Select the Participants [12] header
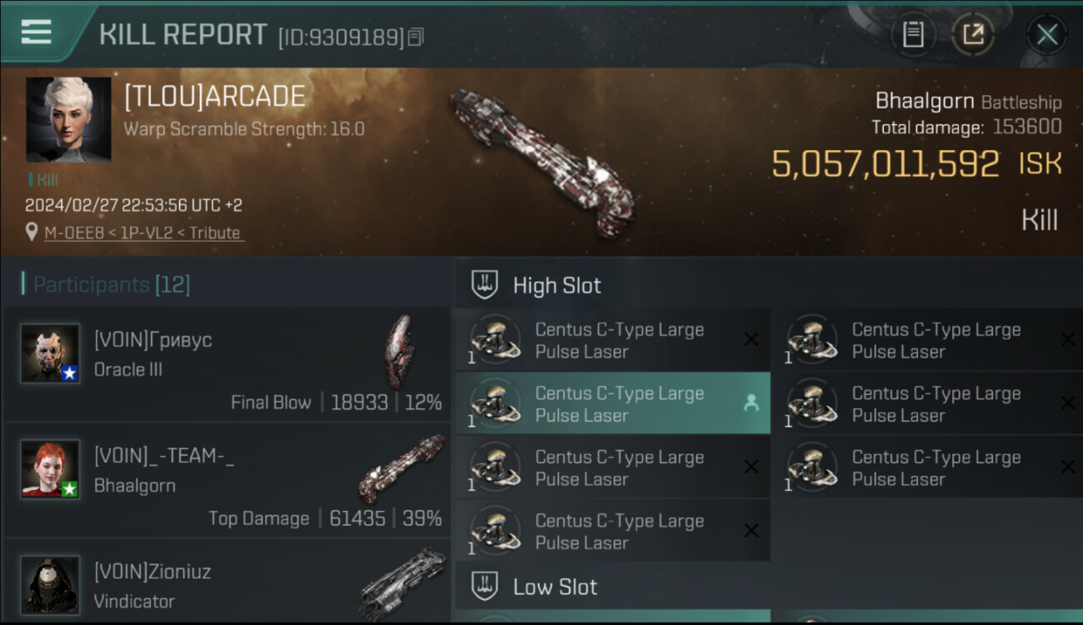Viewport: 1083px width, 625px height. [x=112, y=285]
